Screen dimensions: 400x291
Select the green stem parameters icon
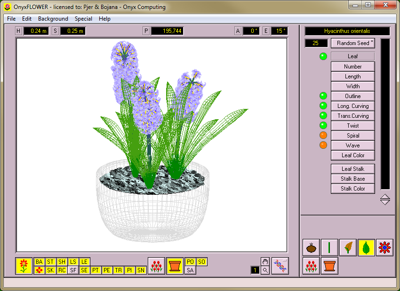329,247
